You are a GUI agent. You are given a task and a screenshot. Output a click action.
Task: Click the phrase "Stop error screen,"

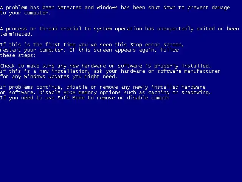157,45
